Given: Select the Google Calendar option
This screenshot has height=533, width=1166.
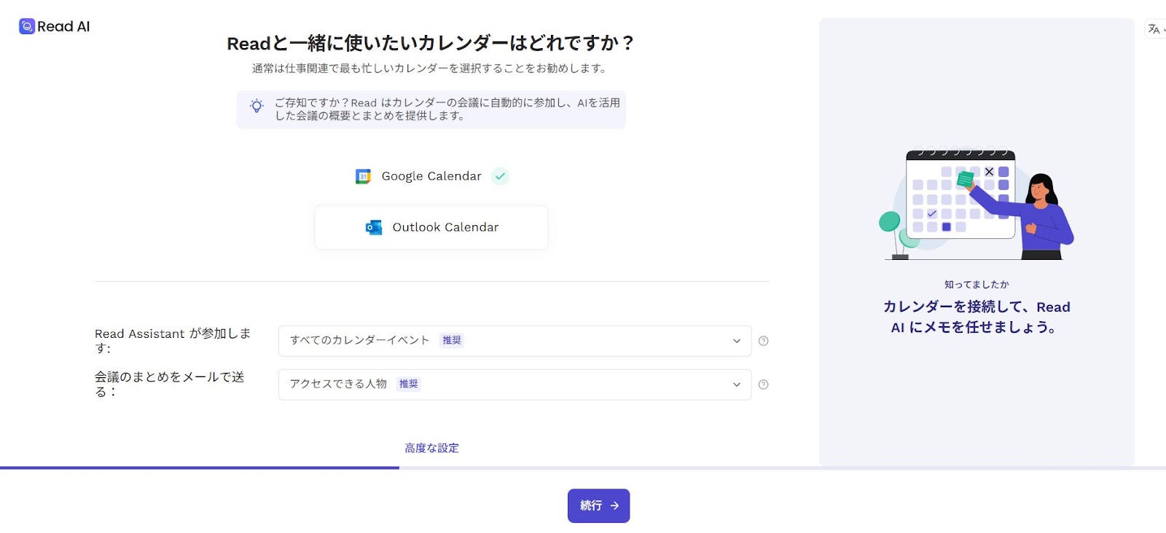Looking at the screenshot, I should [431, 176].
